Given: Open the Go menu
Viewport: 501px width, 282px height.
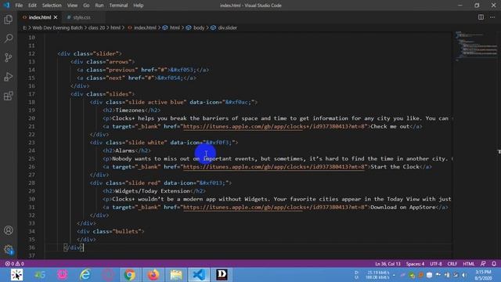Looking at the screenshot, I should coord(86,5).
